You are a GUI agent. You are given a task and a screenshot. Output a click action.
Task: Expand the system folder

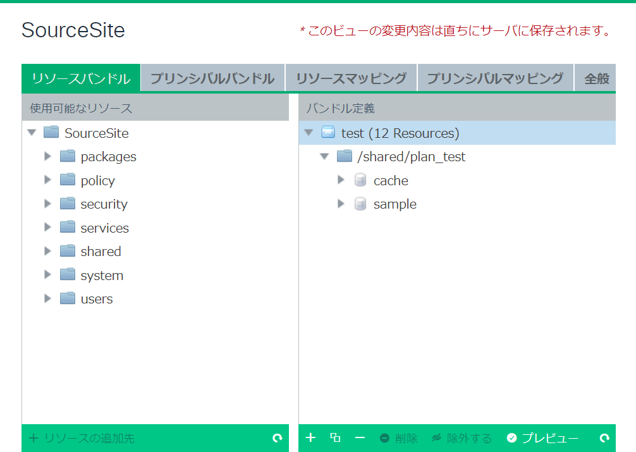coord(47,275)
